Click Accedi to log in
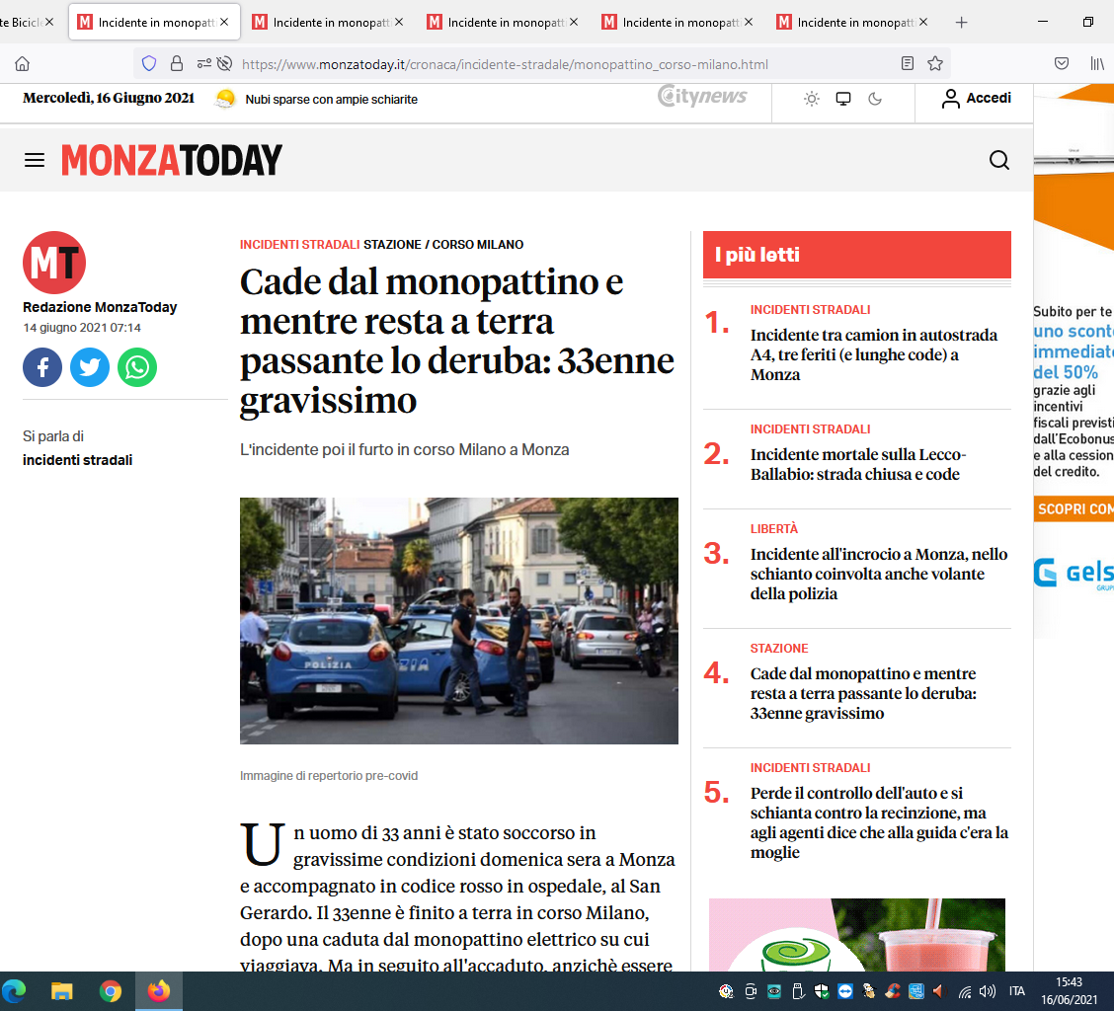The width and height of the screenshot is (1114, 1011). click(x=976, y=98)
